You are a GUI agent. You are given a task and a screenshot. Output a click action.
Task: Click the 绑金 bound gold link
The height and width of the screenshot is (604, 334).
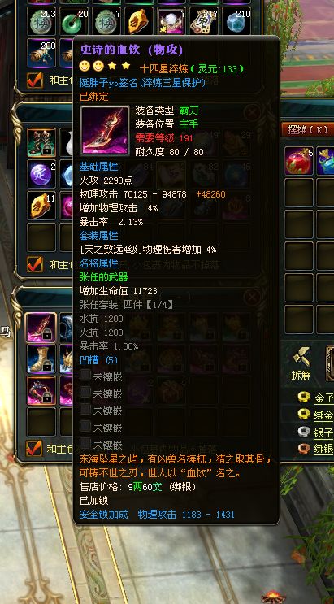pyautogui.click(x=323, y=415)
